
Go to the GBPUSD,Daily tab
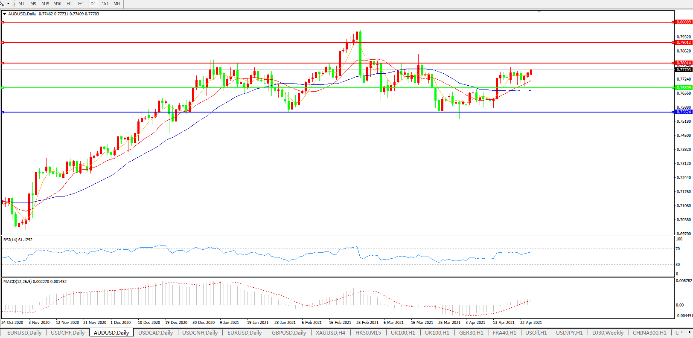point(289,333)
